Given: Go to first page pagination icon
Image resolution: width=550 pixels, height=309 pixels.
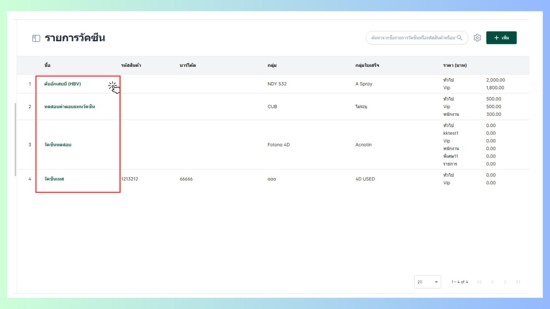Looking at the screenshot, I should click(x=480, y=282).
